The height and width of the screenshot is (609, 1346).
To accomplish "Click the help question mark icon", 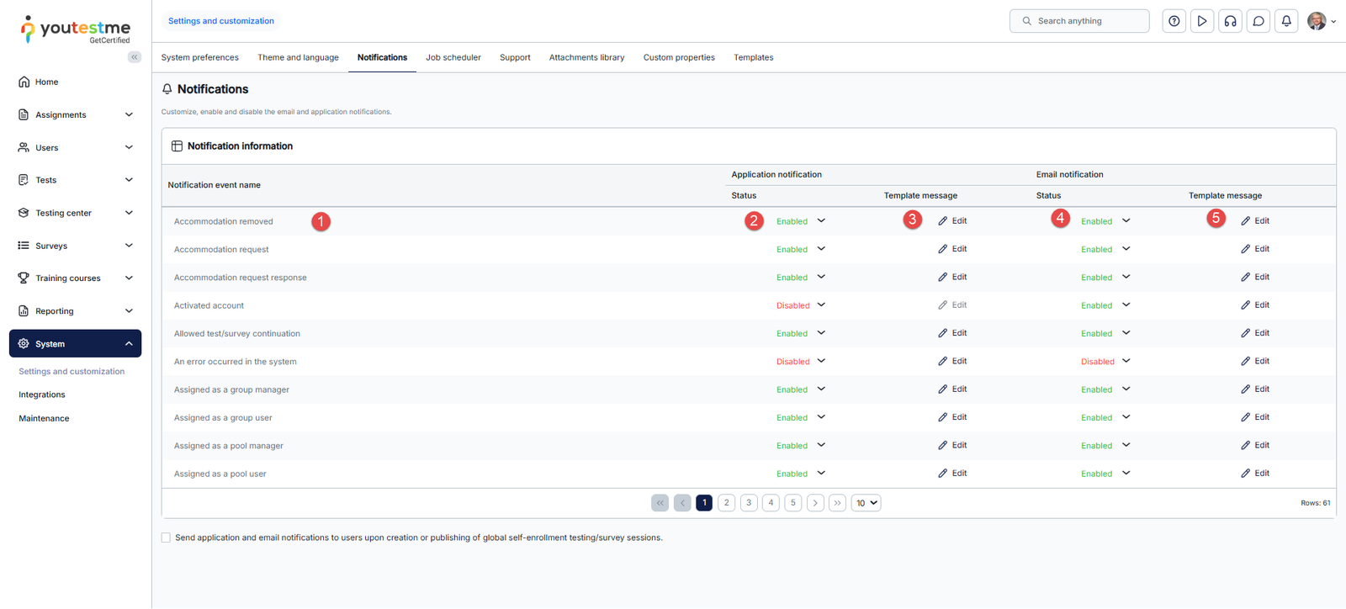I will (x=1174, y=21).
